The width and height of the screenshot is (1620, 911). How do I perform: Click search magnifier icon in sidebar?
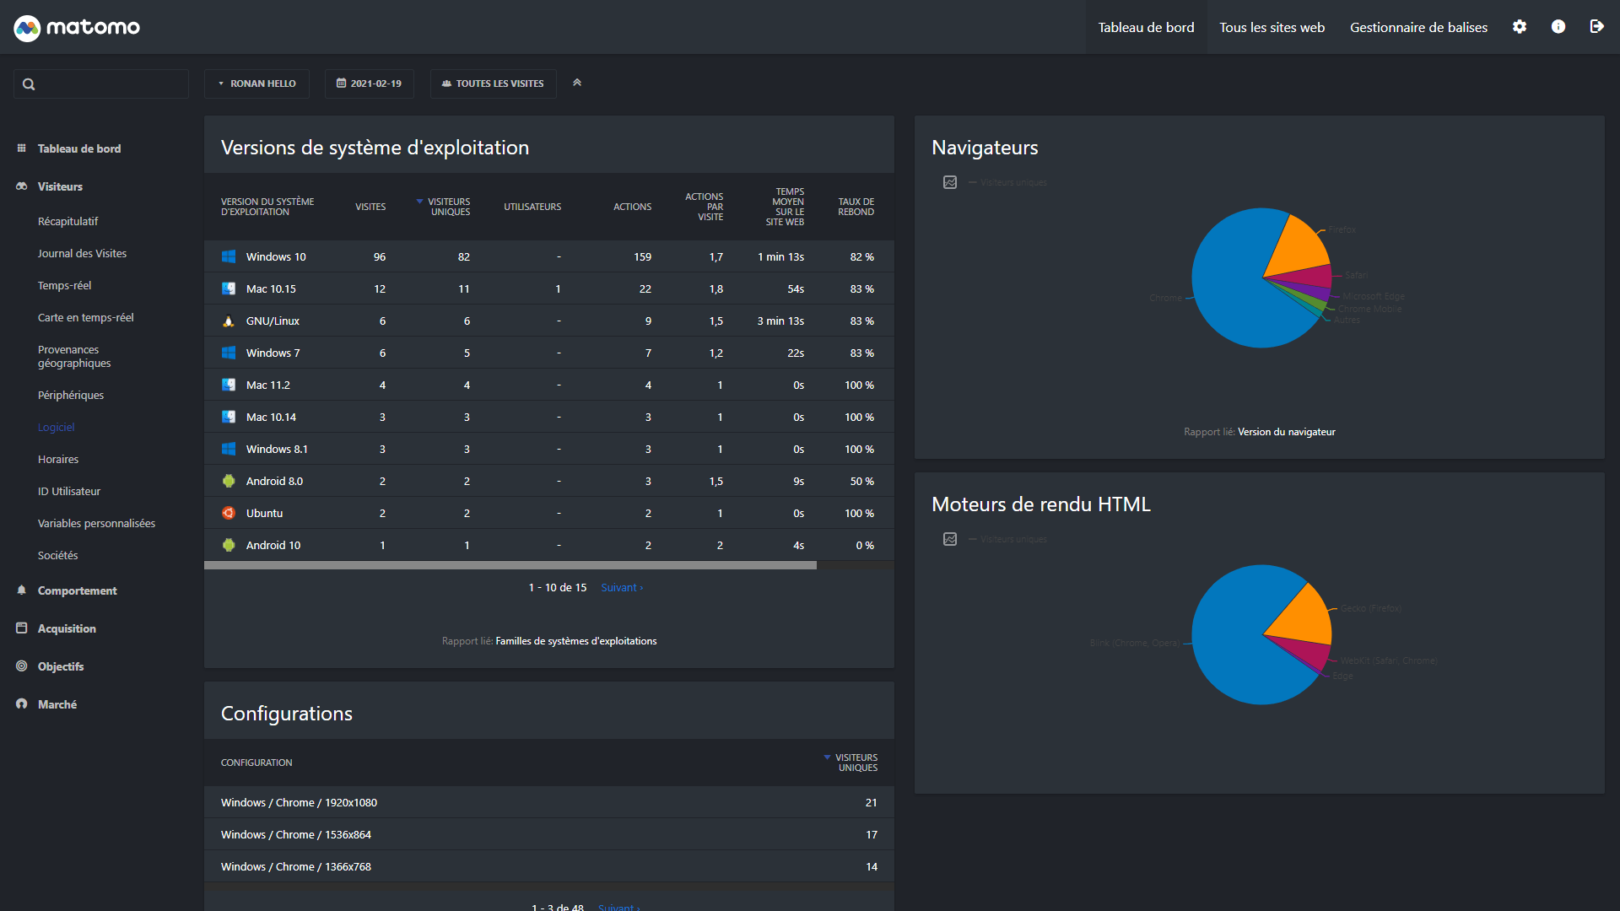click(x=29, y=84)
